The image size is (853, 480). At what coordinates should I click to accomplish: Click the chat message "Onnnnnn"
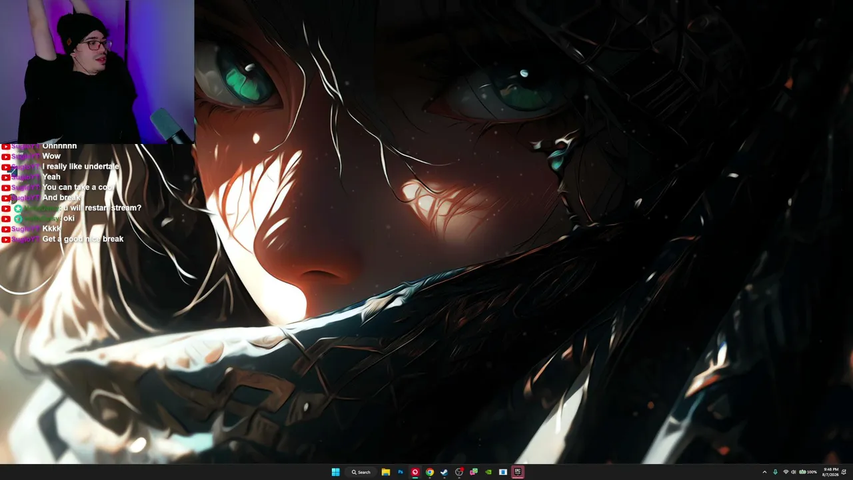pyautogui.click(x=59, y=146)
